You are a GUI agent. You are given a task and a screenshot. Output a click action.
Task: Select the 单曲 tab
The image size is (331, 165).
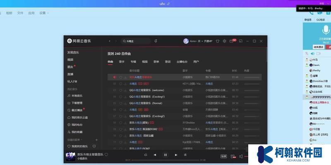pyautogui.click(x=110, y=61)
